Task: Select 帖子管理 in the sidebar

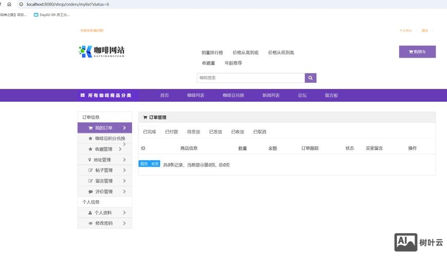Action: coord(104,170)
